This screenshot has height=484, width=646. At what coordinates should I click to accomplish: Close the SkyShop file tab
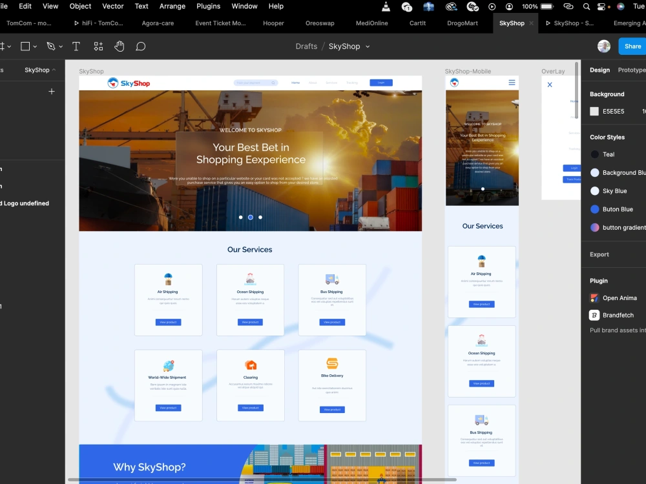click(x=531, y=23)
